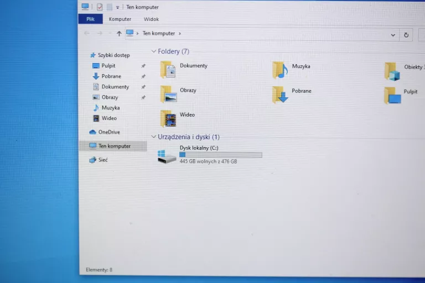This screenshot has height=283, width=425.
Task: Click the computer icon in address bar
Action: (x=130, y=33)
